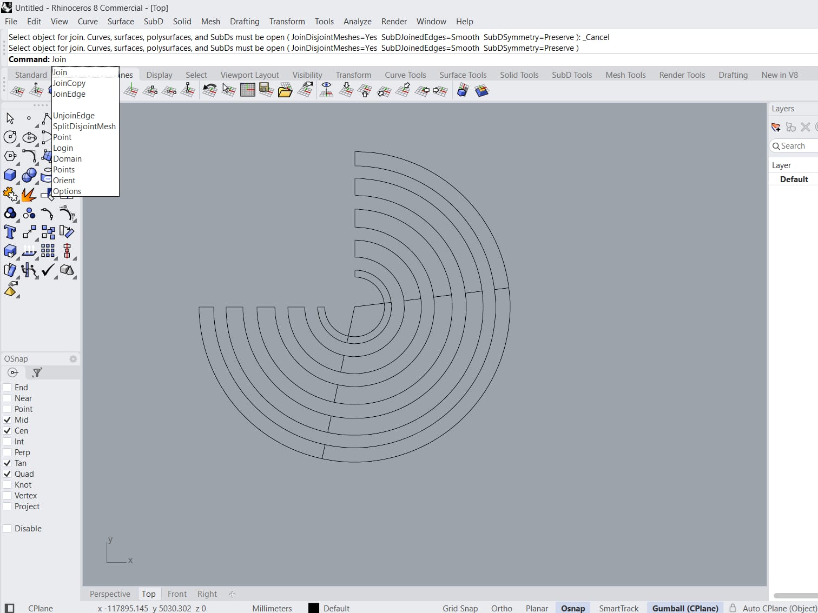Click the Rectangular Array tool icon
818x613 pixels.
coord(48,251)
